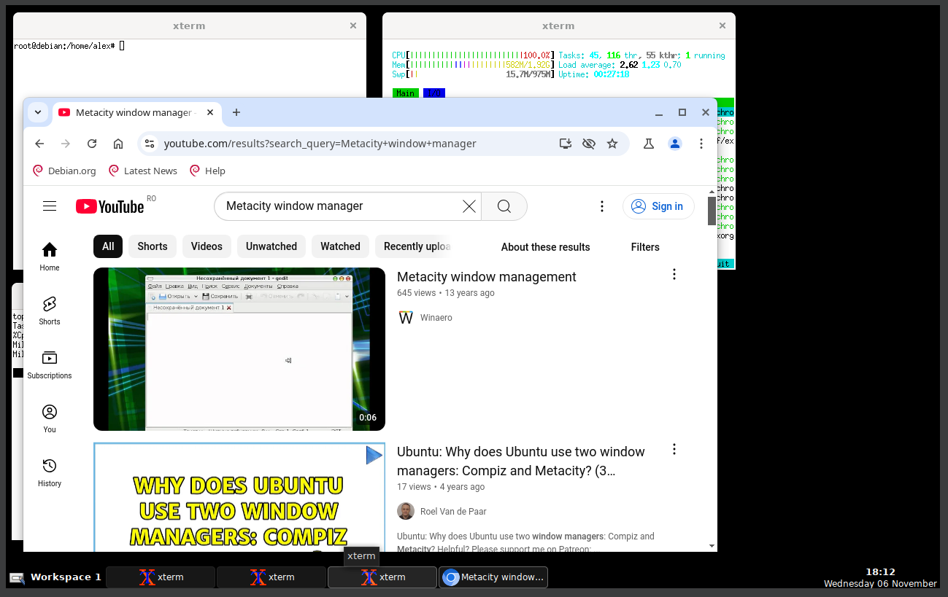This screenshot has height=597, width=948.
Task: Click the Sign in button
Action: [x=658, y=206]
